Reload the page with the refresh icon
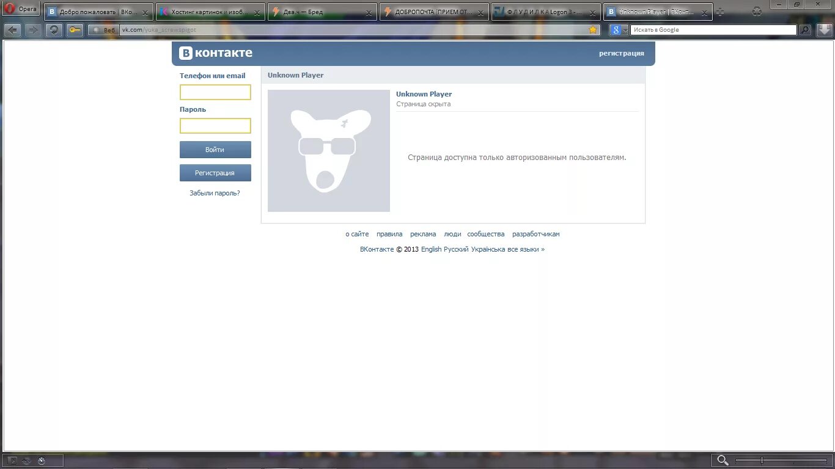835x469 pixels. click(x=54, y=30)
